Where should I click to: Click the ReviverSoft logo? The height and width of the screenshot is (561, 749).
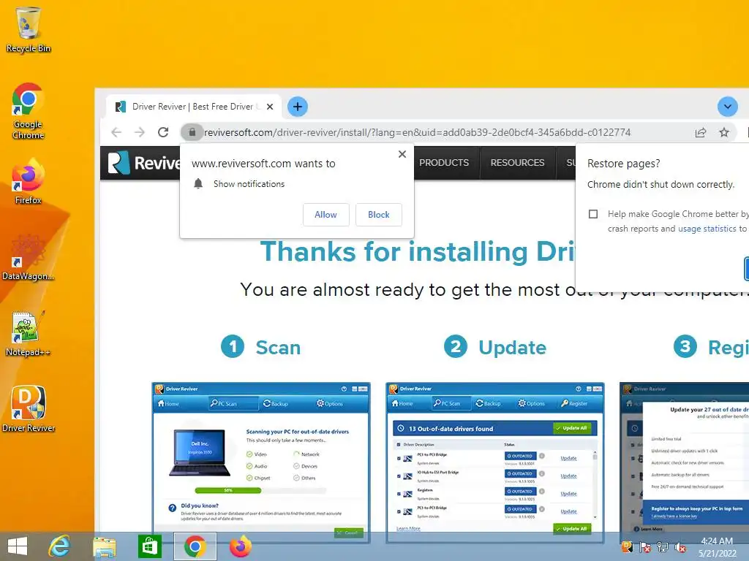pos(144,163)
